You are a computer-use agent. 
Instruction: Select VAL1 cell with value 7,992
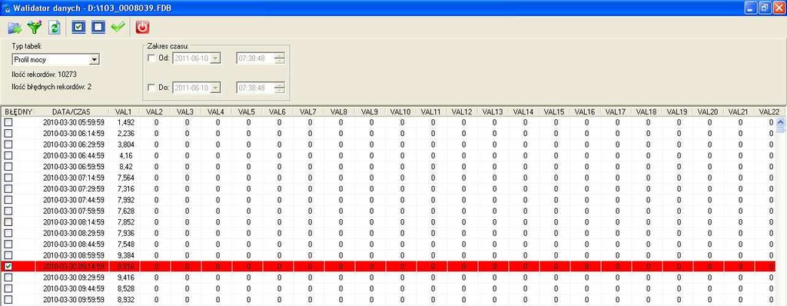125,199
